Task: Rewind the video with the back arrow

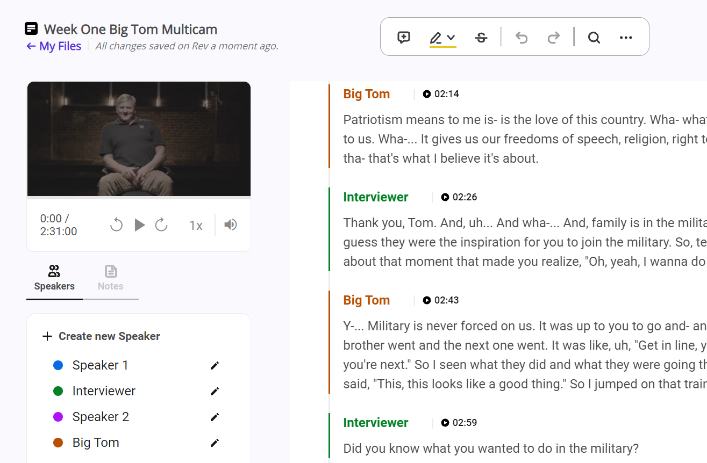Action: tap(116, 225)
